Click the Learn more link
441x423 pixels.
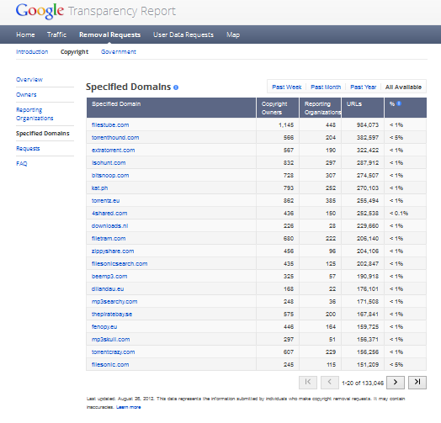click(x=129, y=407)
